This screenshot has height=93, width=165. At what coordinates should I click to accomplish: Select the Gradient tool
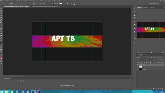click(1, 34)
